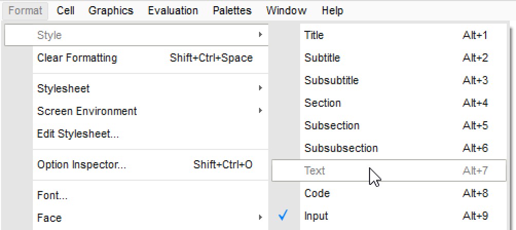Screen dimensions: 516x230
Task: Apply the Subsection style
Action: (x=331, y=126)
